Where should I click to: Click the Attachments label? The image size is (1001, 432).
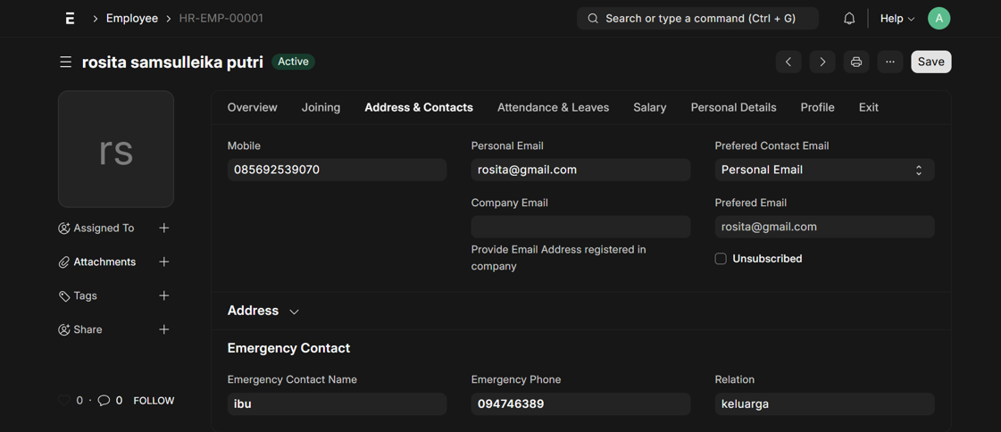pyautogui.click(x=104, y=262)
